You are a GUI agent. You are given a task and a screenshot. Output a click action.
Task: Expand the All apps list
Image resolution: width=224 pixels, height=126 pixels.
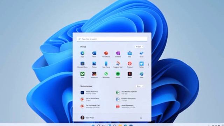click(x=139, y=47)
